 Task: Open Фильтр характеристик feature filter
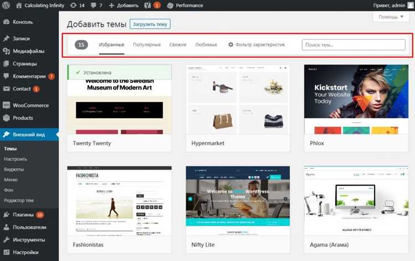pos(256,45)
